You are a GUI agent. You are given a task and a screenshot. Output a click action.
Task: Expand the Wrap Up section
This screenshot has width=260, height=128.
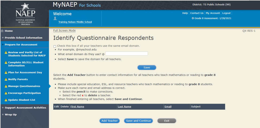pos(11,114)
